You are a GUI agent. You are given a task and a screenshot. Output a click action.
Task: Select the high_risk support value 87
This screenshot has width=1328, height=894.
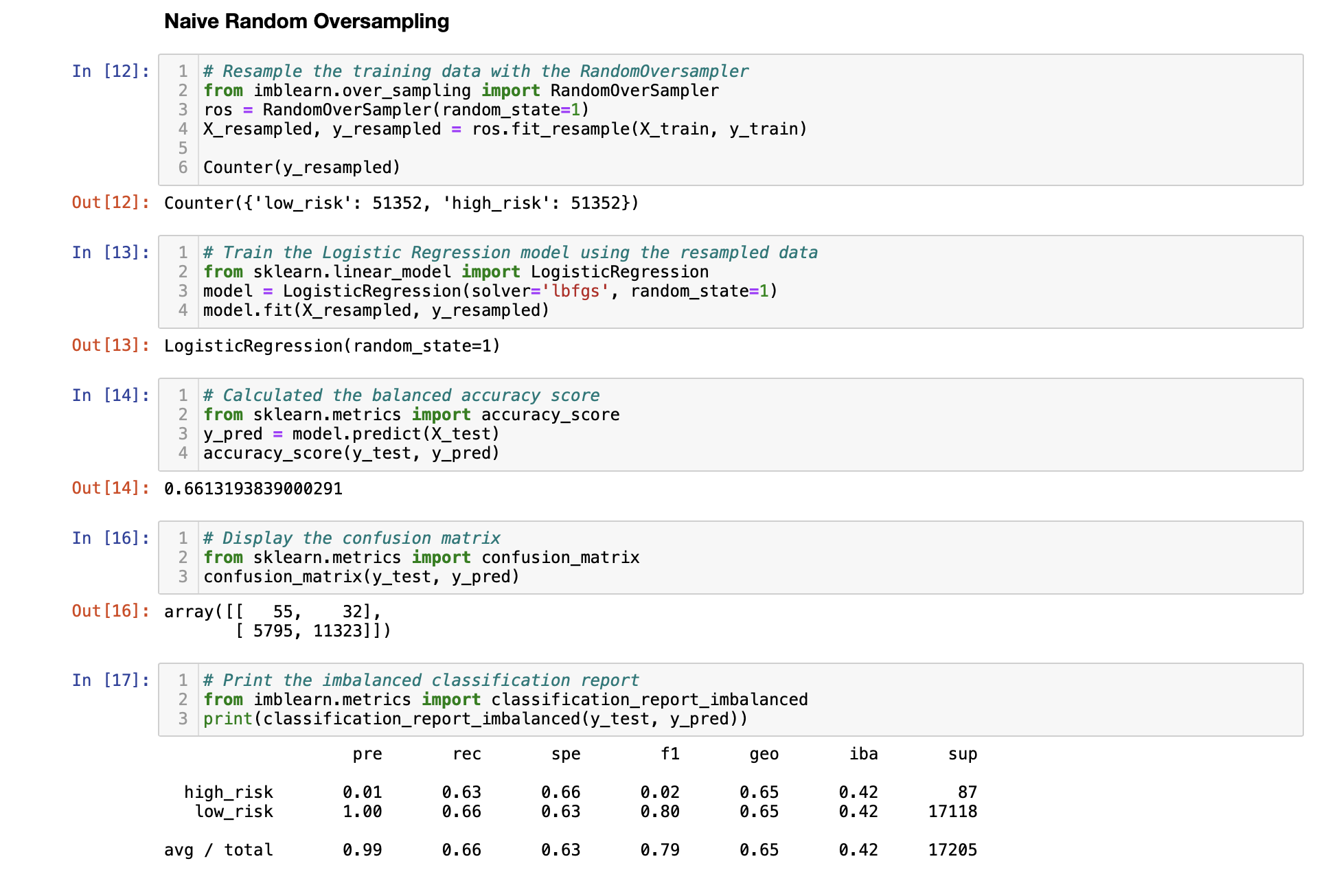click(968, 792)
